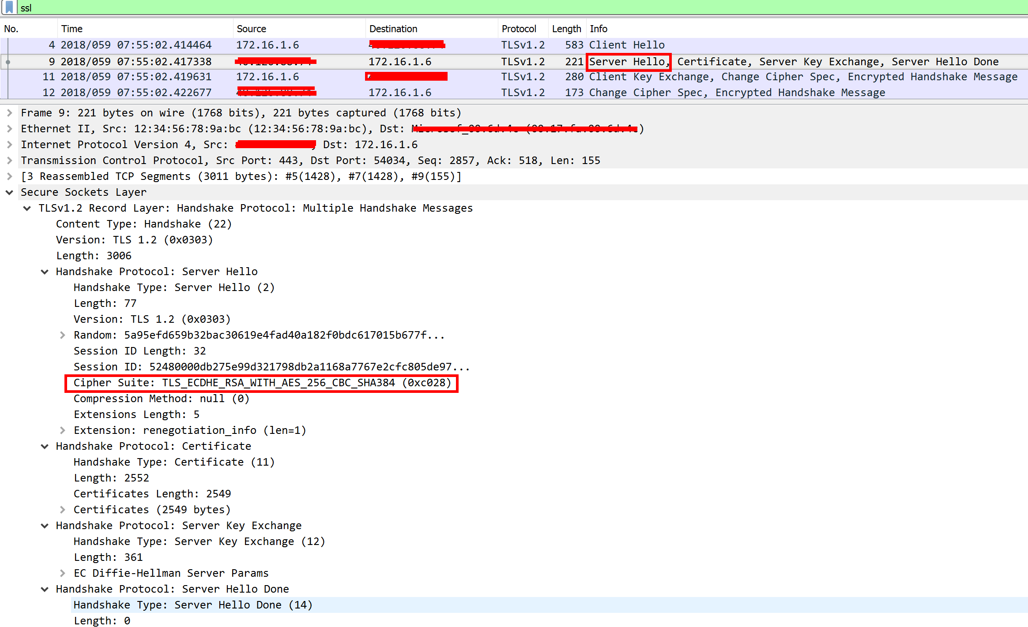Collapse Handshake Protocol: Server Hello node

pyautogui.click(x=45, y=272)
